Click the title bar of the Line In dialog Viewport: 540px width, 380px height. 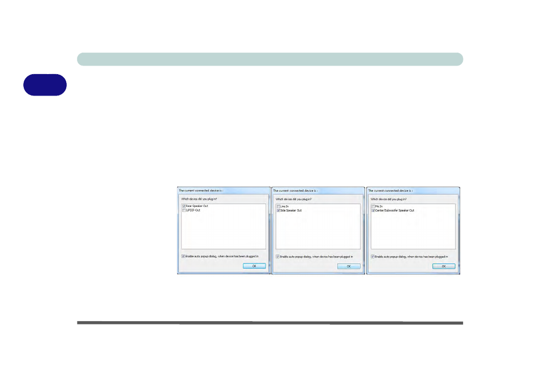pos(318,191)
